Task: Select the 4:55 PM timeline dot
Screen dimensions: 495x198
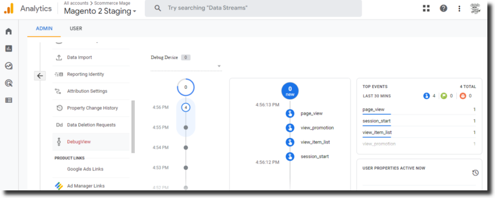Action: [x=186, y=127]
